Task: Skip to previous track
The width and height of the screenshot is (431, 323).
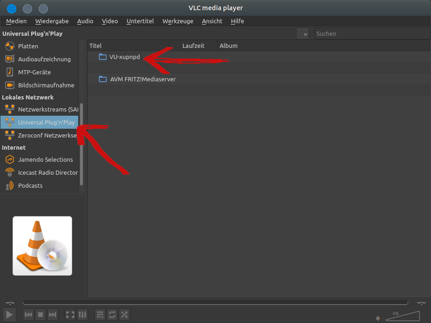Action: coord(28,315)
